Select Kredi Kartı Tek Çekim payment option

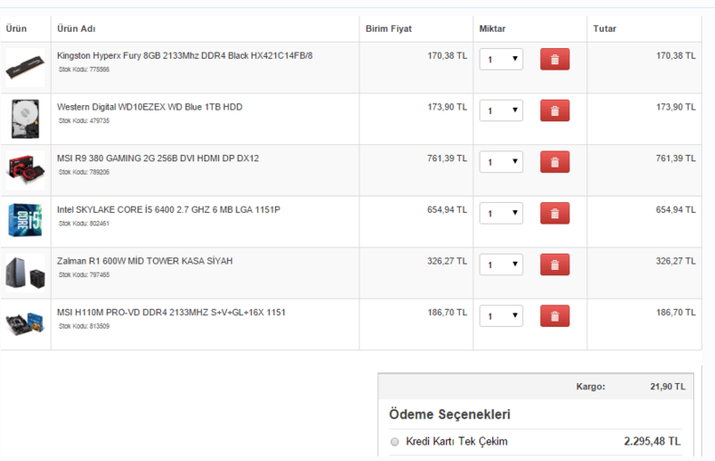[395, 442]
